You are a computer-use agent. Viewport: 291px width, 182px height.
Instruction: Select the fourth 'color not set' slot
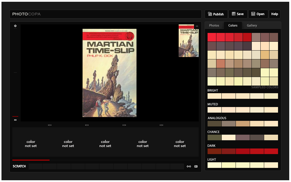point(143,144)
